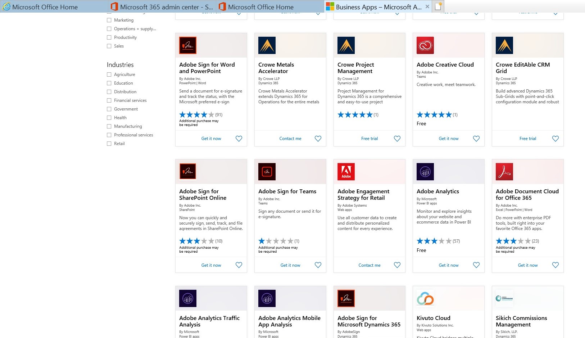Click the Crowe EditAble CRM Grid icon
This screenshot has height=338, width=585.
504,45
